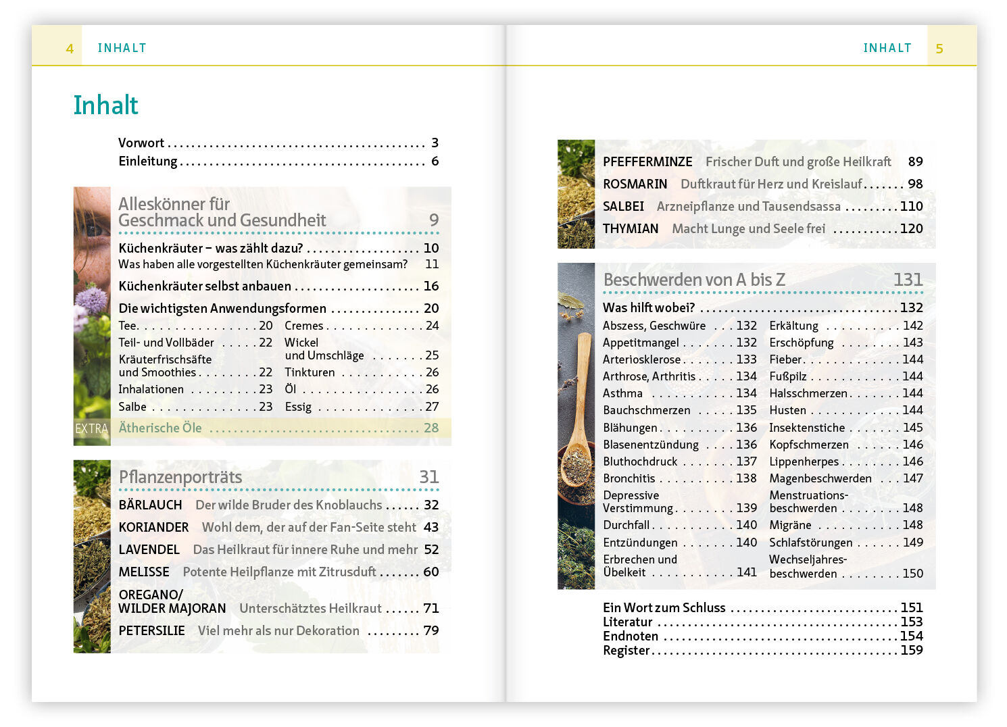Click the Tinkturen entry

click(310, 372)
